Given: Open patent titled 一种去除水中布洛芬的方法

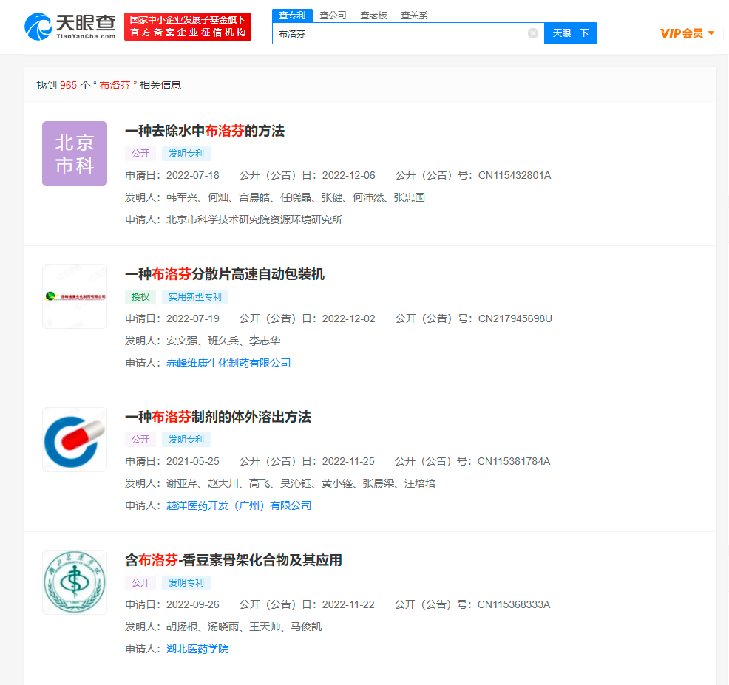Looking at the screenshot, I should 206,132.
